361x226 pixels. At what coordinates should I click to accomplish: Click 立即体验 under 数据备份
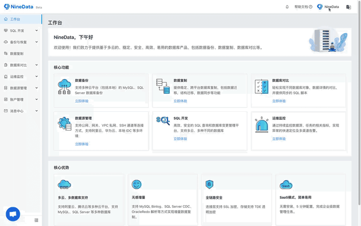pos(82,101)
